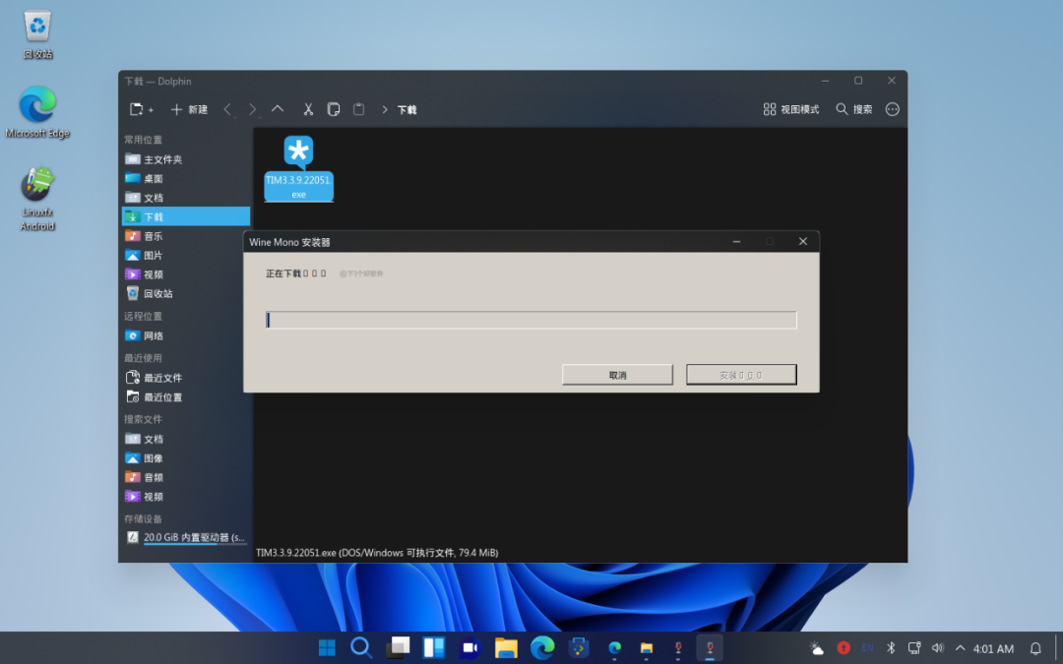
Task: Open 搜索 (search) in Dolphin's toolbar
Action: click(x=854, y=109)
